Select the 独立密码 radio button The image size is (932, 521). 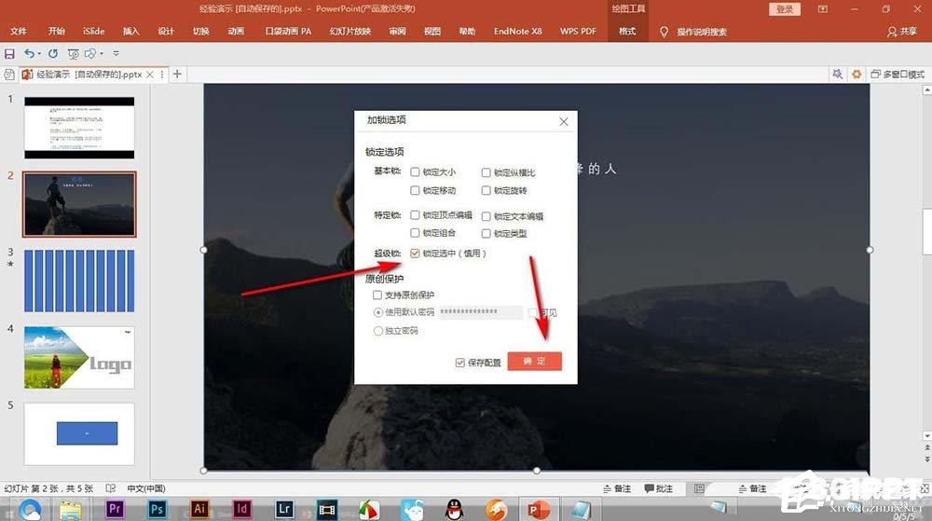(377, 331)
